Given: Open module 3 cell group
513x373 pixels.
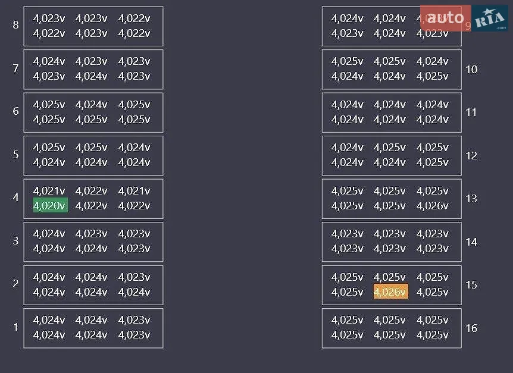Looking at the screenshot, I should 93,242.
